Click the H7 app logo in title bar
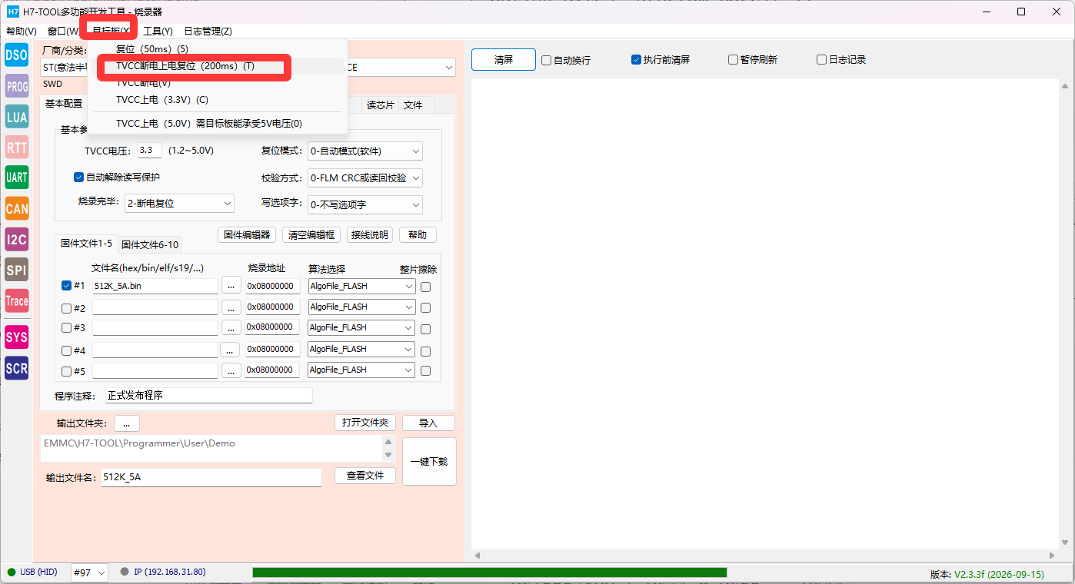The width and height of the screenshot is (1075, 584). (12, 12)
